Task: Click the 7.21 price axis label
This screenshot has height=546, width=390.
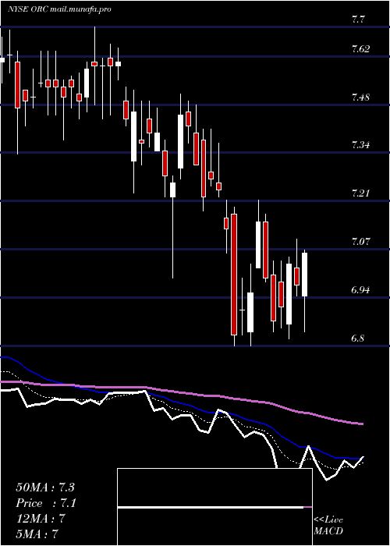Action: [360, 193]
